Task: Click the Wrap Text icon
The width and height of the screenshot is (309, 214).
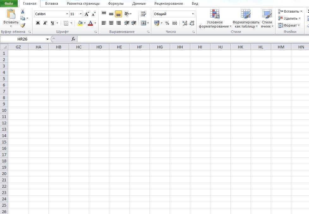Action: (x=143, y=14)
